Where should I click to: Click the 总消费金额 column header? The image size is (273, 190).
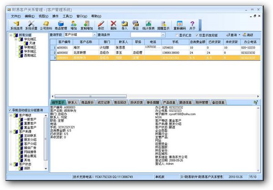(x=197, y=42)
